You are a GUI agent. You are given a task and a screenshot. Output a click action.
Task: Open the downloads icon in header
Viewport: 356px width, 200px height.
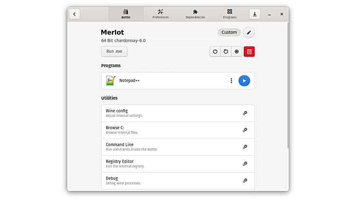[255, 14]
